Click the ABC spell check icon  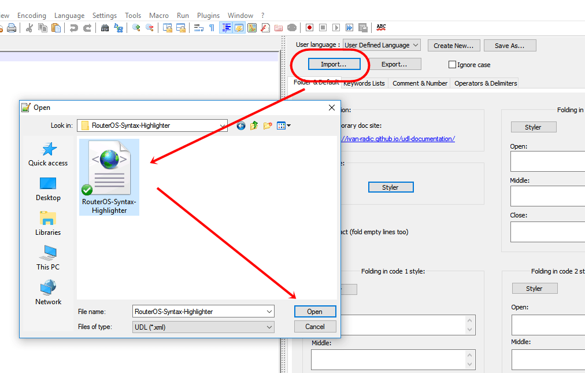click(x=382, y=28)
